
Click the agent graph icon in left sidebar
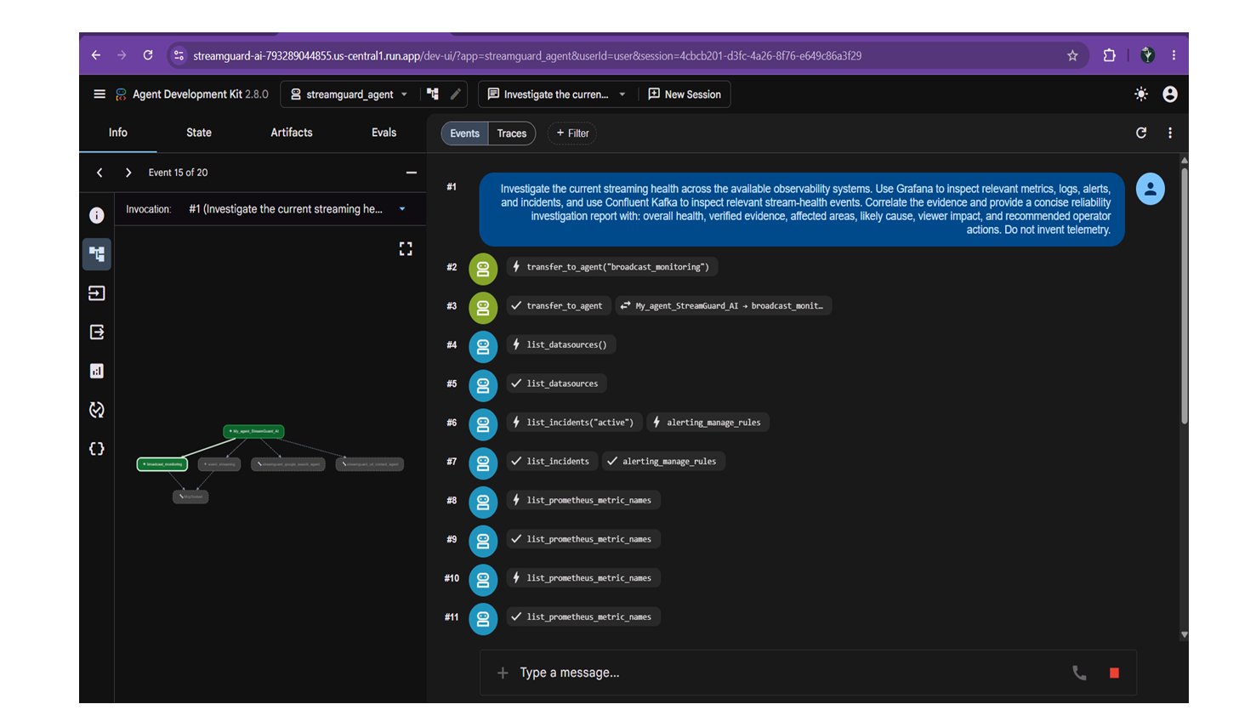(x=97, y=254)
